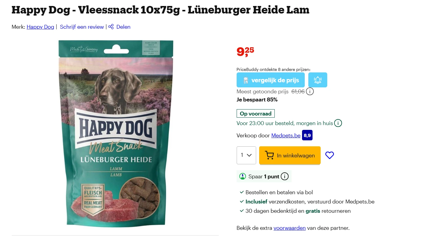This screenshot has height=237, width=434.
Task: Open the Happy Dog brand link
Action: [x=40, y=27]
